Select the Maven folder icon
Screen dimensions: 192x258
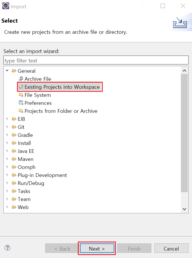click(14, 159)
